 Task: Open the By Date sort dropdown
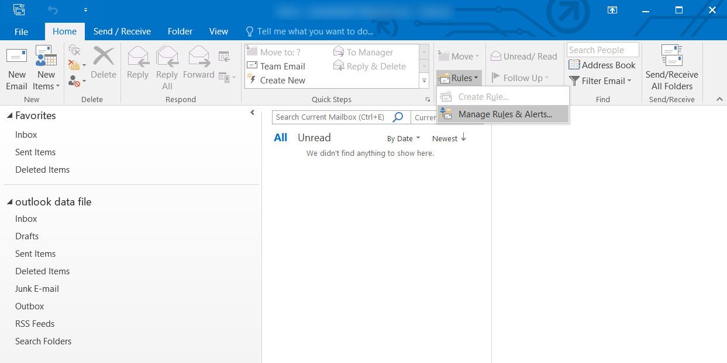coord(402,138)
